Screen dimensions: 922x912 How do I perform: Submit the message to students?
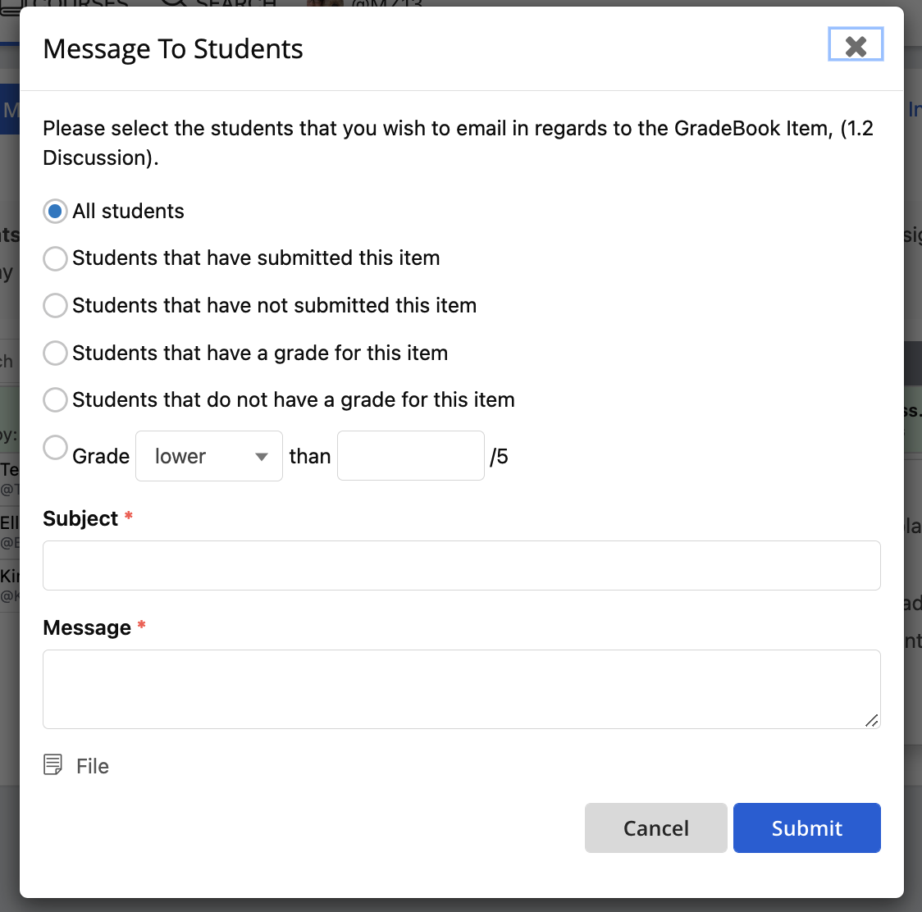click(807, 828)
